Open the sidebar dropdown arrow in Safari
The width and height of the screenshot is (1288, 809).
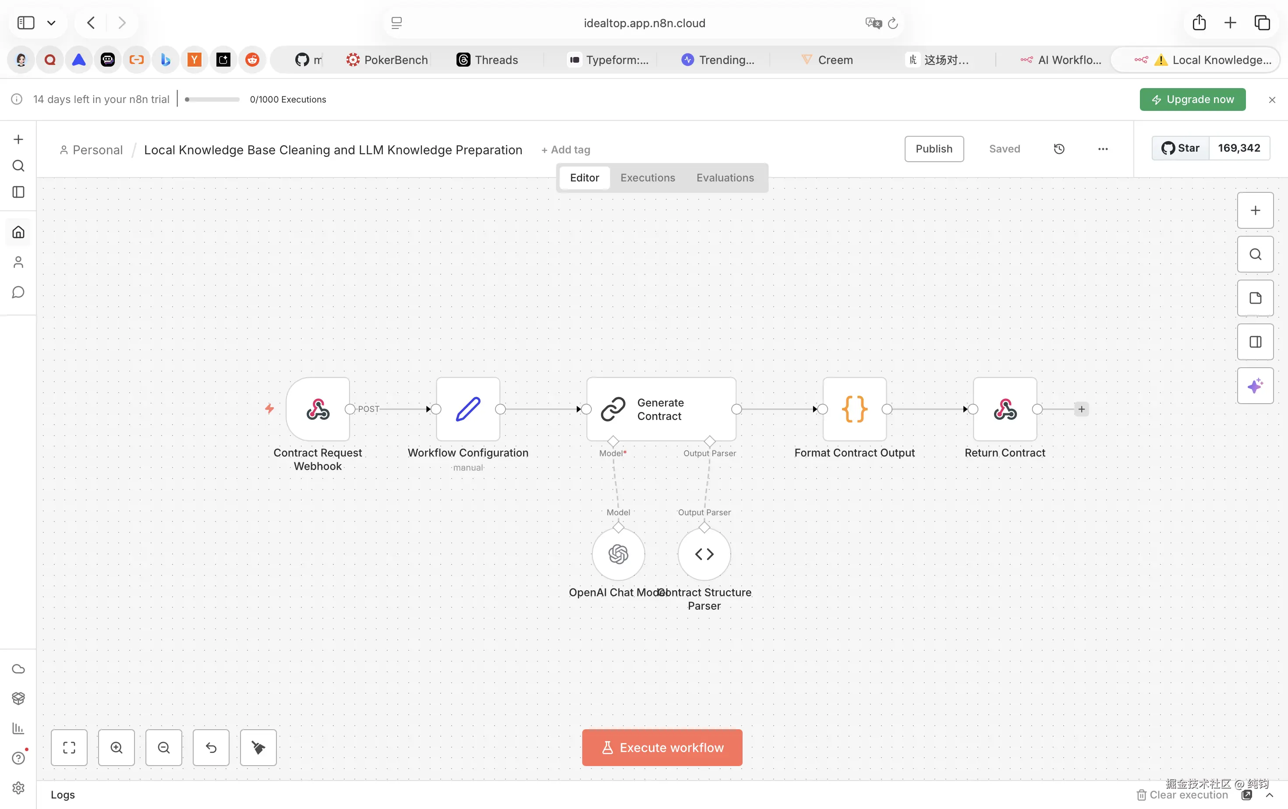click(51, 23)
